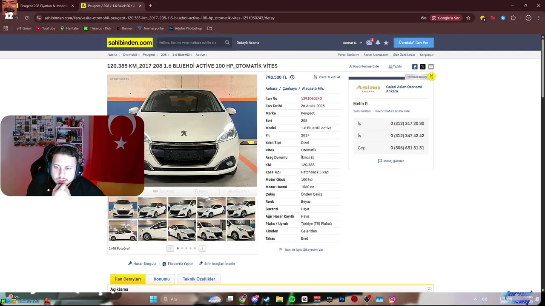Open Adobe Photoshop bookmark
Image resolution: width=545 pixels, height=306 pixels.
(x=185, y=28)
